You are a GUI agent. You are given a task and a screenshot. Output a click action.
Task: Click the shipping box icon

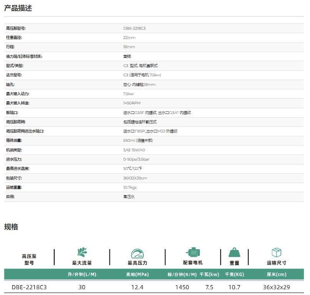(276, 253)
